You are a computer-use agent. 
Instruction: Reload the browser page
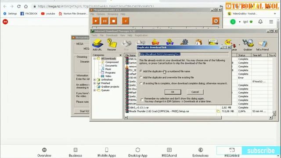tap(19, 7)
